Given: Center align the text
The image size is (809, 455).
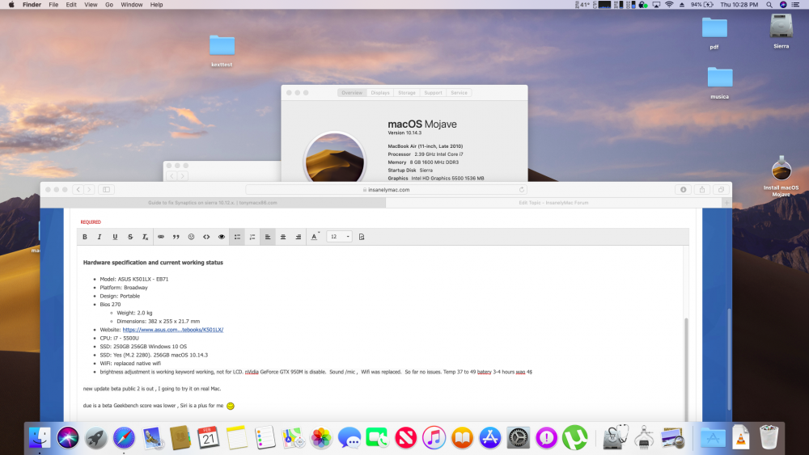Looking at the screenshot, I should coord(282,237).
